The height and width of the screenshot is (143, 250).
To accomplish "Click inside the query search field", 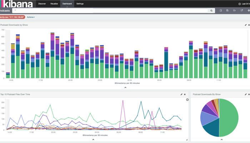I will pyautogui.click(x=110, y=10).
